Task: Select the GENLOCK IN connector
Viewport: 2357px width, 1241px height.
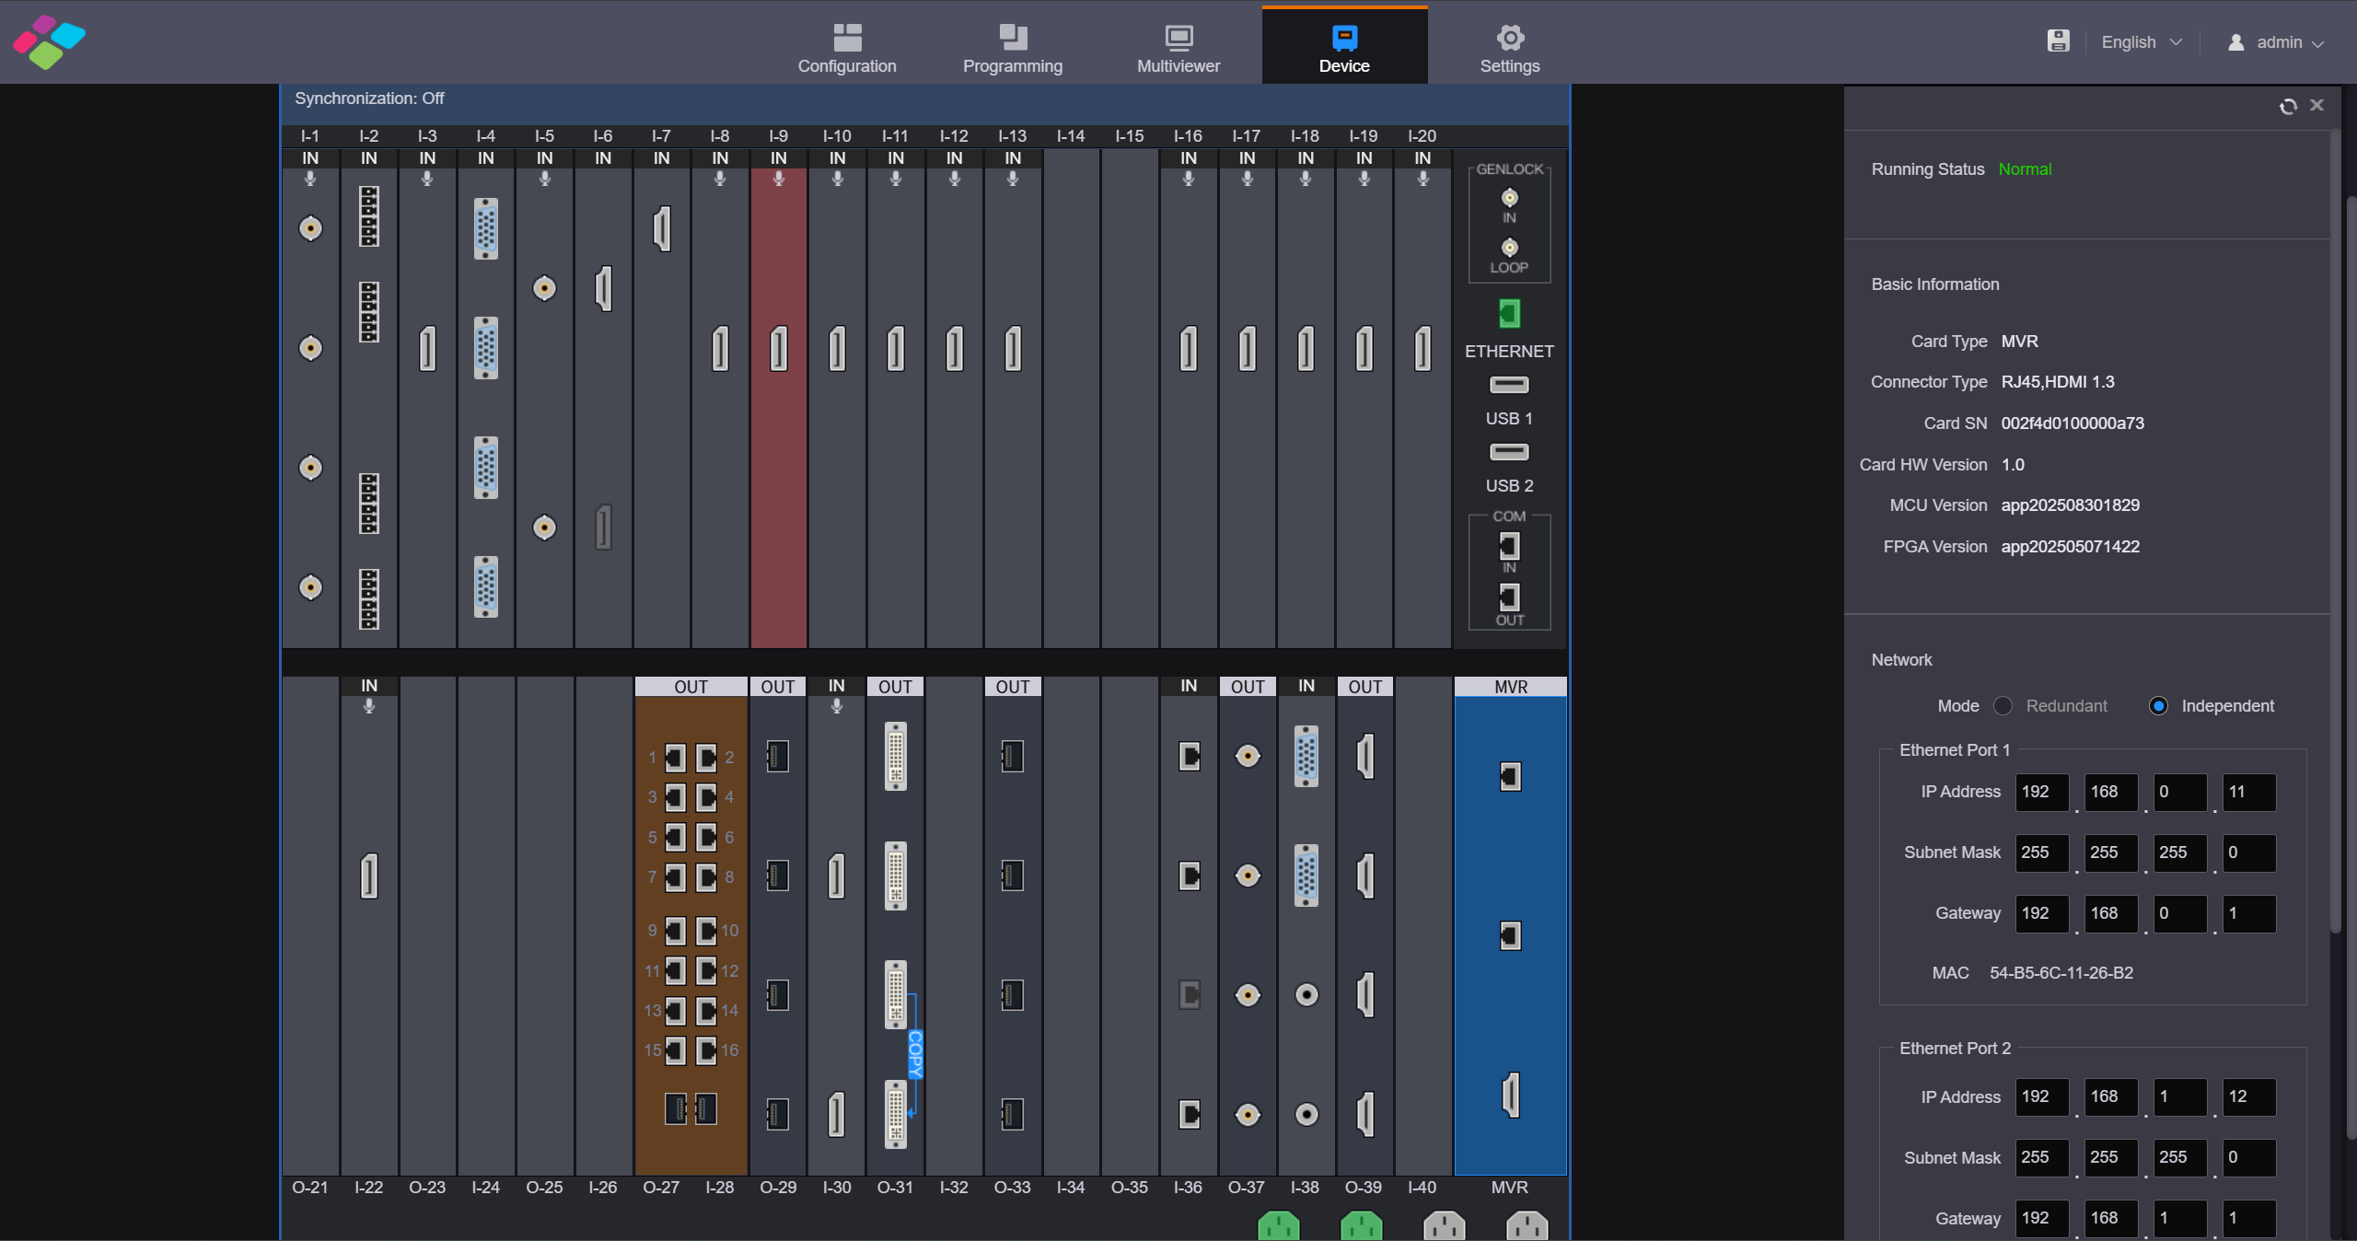Action: tap(1509, 198)
